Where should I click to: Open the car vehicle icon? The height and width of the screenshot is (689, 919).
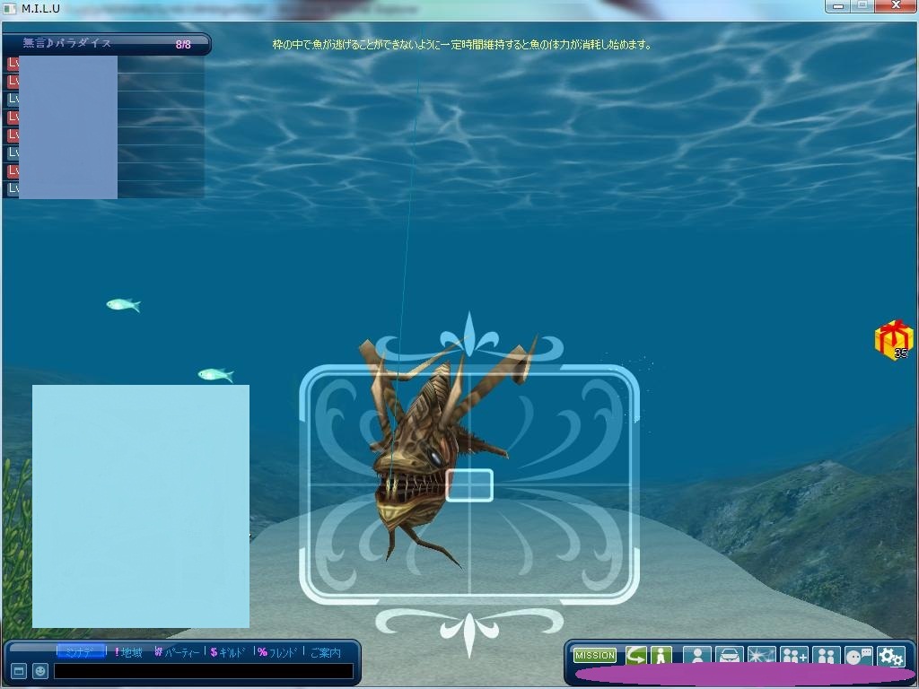pos(729,656)
